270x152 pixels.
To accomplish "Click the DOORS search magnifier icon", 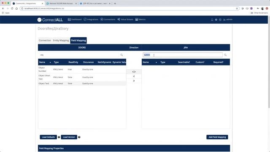I will click(x=121, y=55).
